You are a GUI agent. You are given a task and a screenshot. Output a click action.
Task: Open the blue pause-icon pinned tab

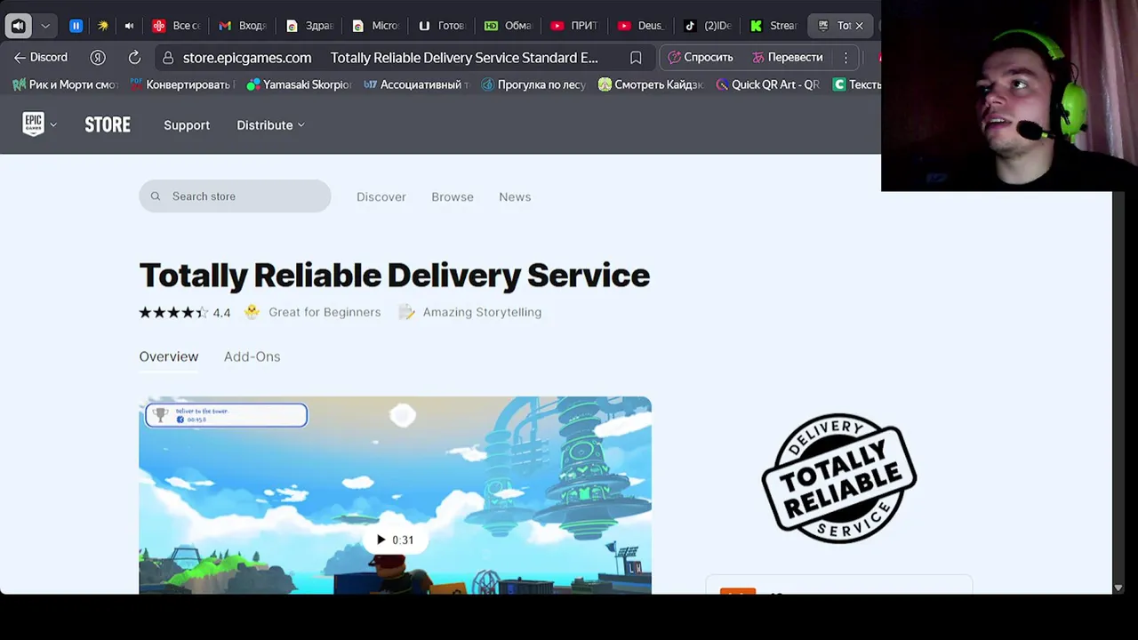point(76,26)
